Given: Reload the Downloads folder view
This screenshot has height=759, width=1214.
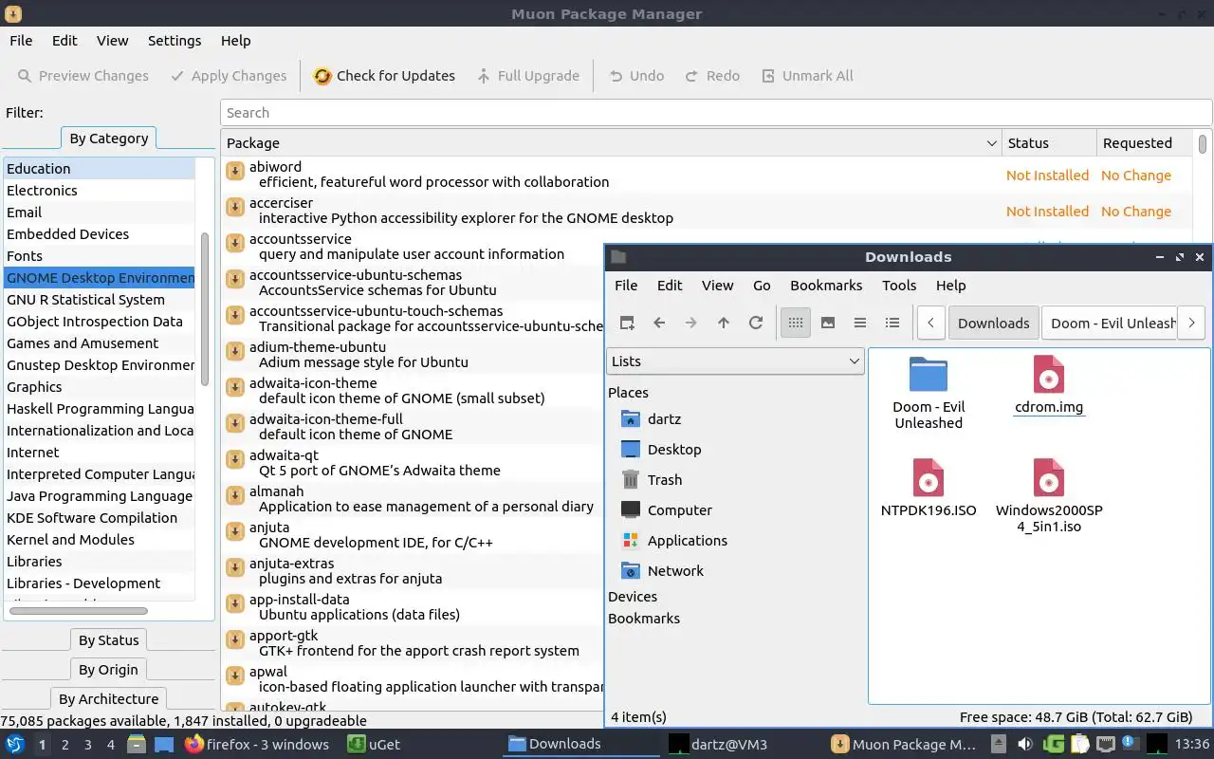Looking at the screenshot, I should 756,323.
